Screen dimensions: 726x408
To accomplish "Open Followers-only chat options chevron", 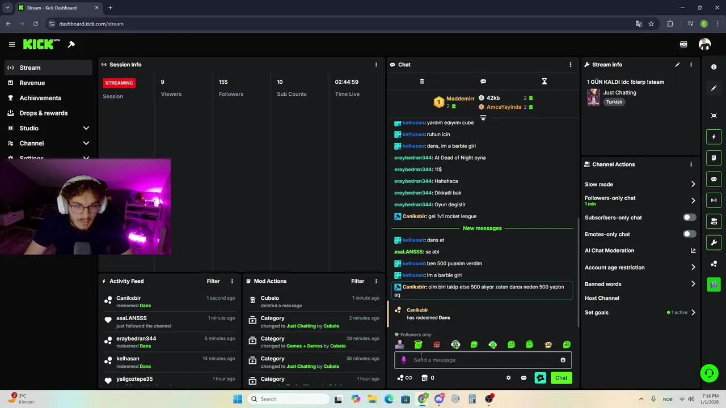I will coord(693,201).
